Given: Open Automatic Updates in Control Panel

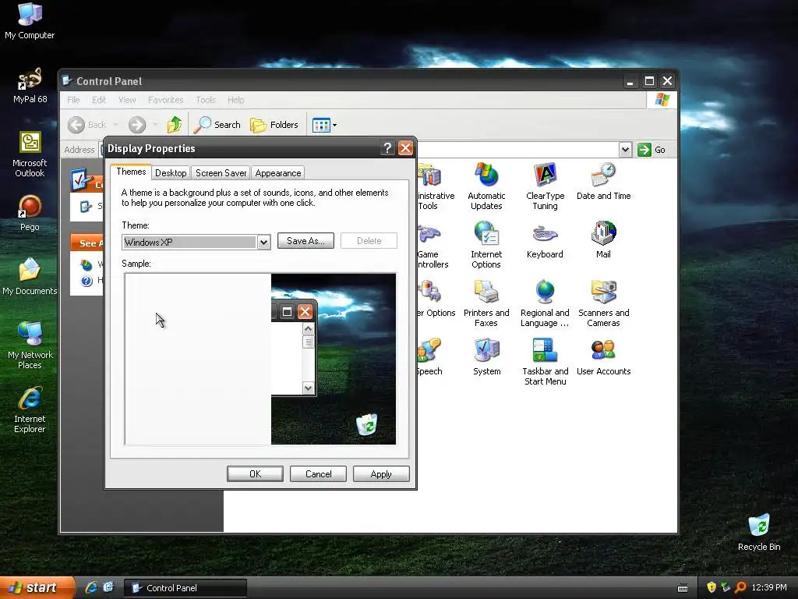Looking at the screenshot, I should pos(486,186).
